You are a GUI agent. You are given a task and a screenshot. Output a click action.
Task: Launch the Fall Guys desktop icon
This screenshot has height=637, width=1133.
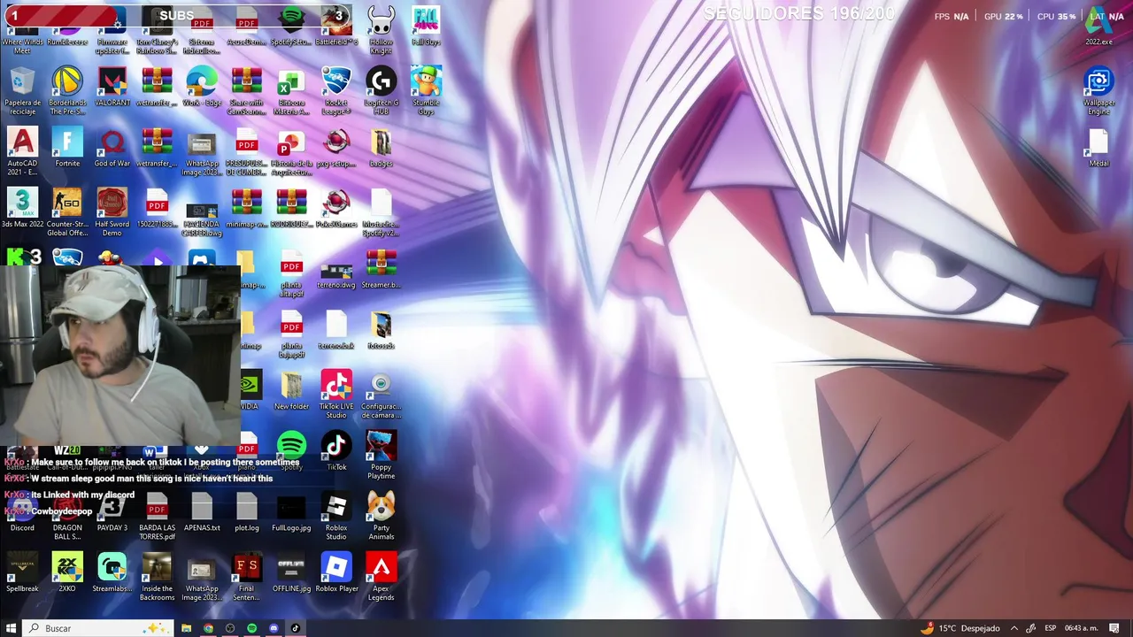tap(426, 27)
